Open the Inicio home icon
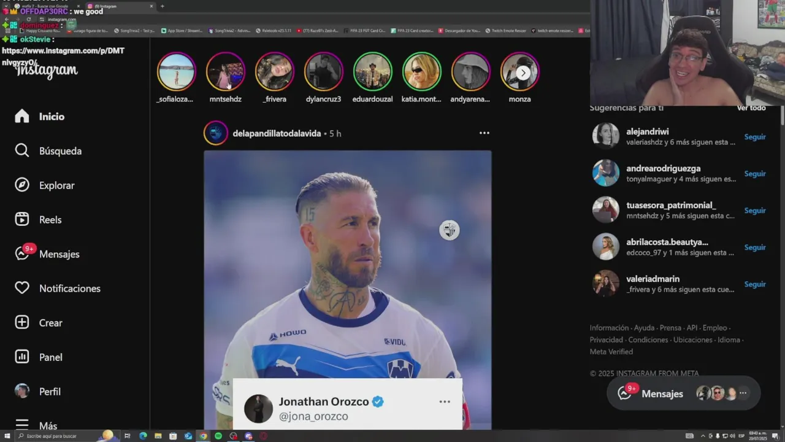Image resolution: width=785 pixels, height=442 pixels. (22, 116)
